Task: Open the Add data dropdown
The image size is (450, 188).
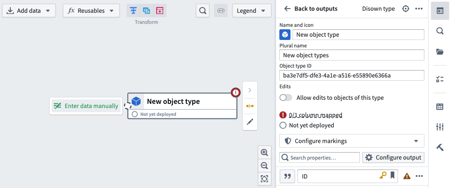Action: click(29, 11)
